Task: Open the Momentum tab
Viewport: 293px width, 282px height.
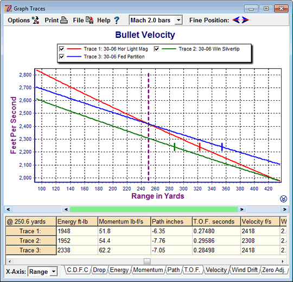Action: click(x=148, y=270)
